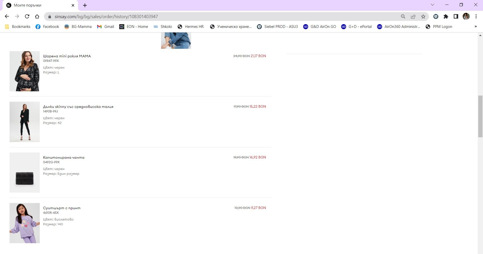Open the Ученическо хране... bookmark
Image resolution: width=483 pixels, height=254 pixels.
click(x=231, y=26)
